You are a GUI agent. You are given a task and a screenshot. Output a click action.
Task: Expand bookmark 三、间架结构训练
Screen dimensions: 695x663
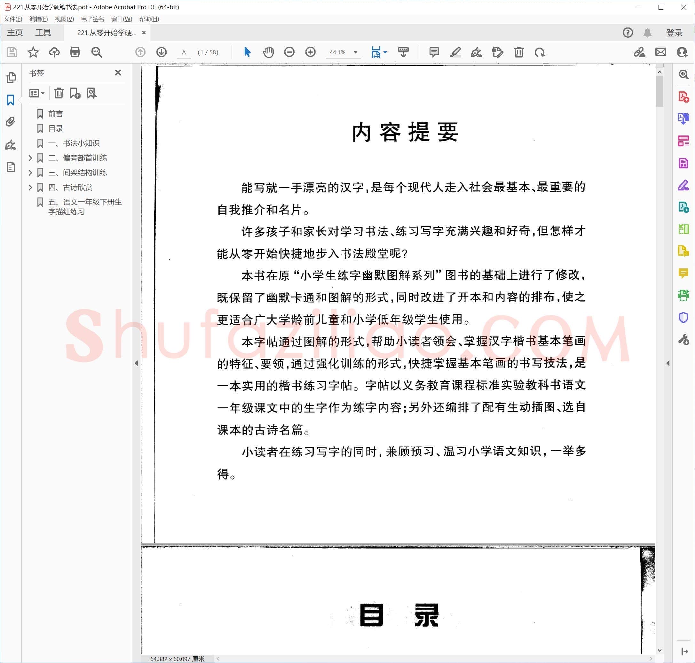click(x=30, y=173)
